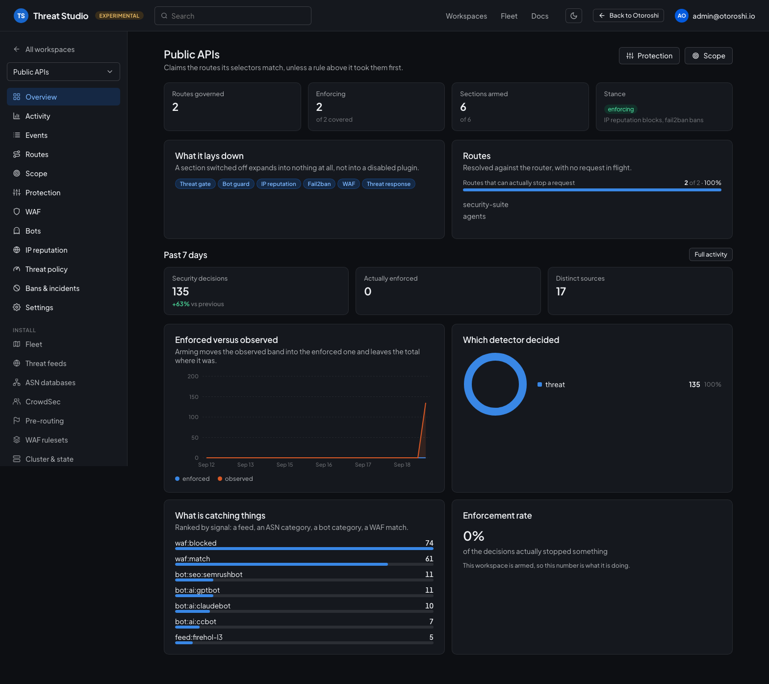Click the Bots ghost icon
Image resolution: width=769 pixels, height=684 pixels.
coord(17,231)
